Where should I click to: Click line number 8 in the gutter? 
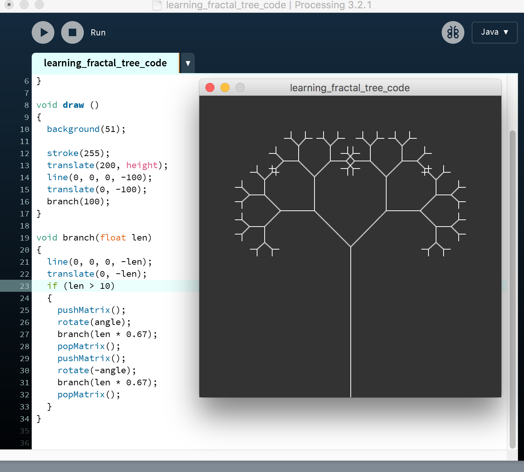coord(27,105)
